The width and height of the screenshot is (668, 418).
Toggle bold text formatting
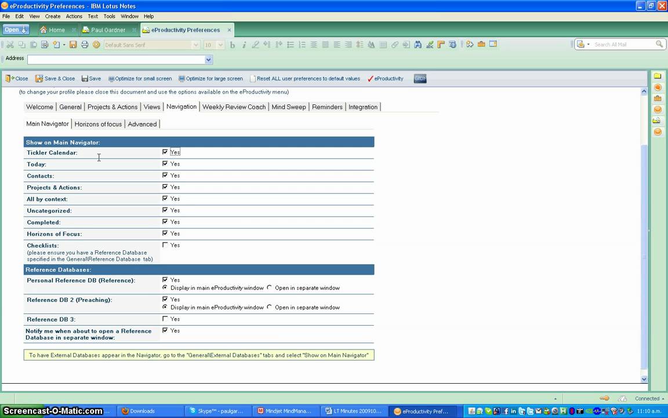(x=233, y=45)
